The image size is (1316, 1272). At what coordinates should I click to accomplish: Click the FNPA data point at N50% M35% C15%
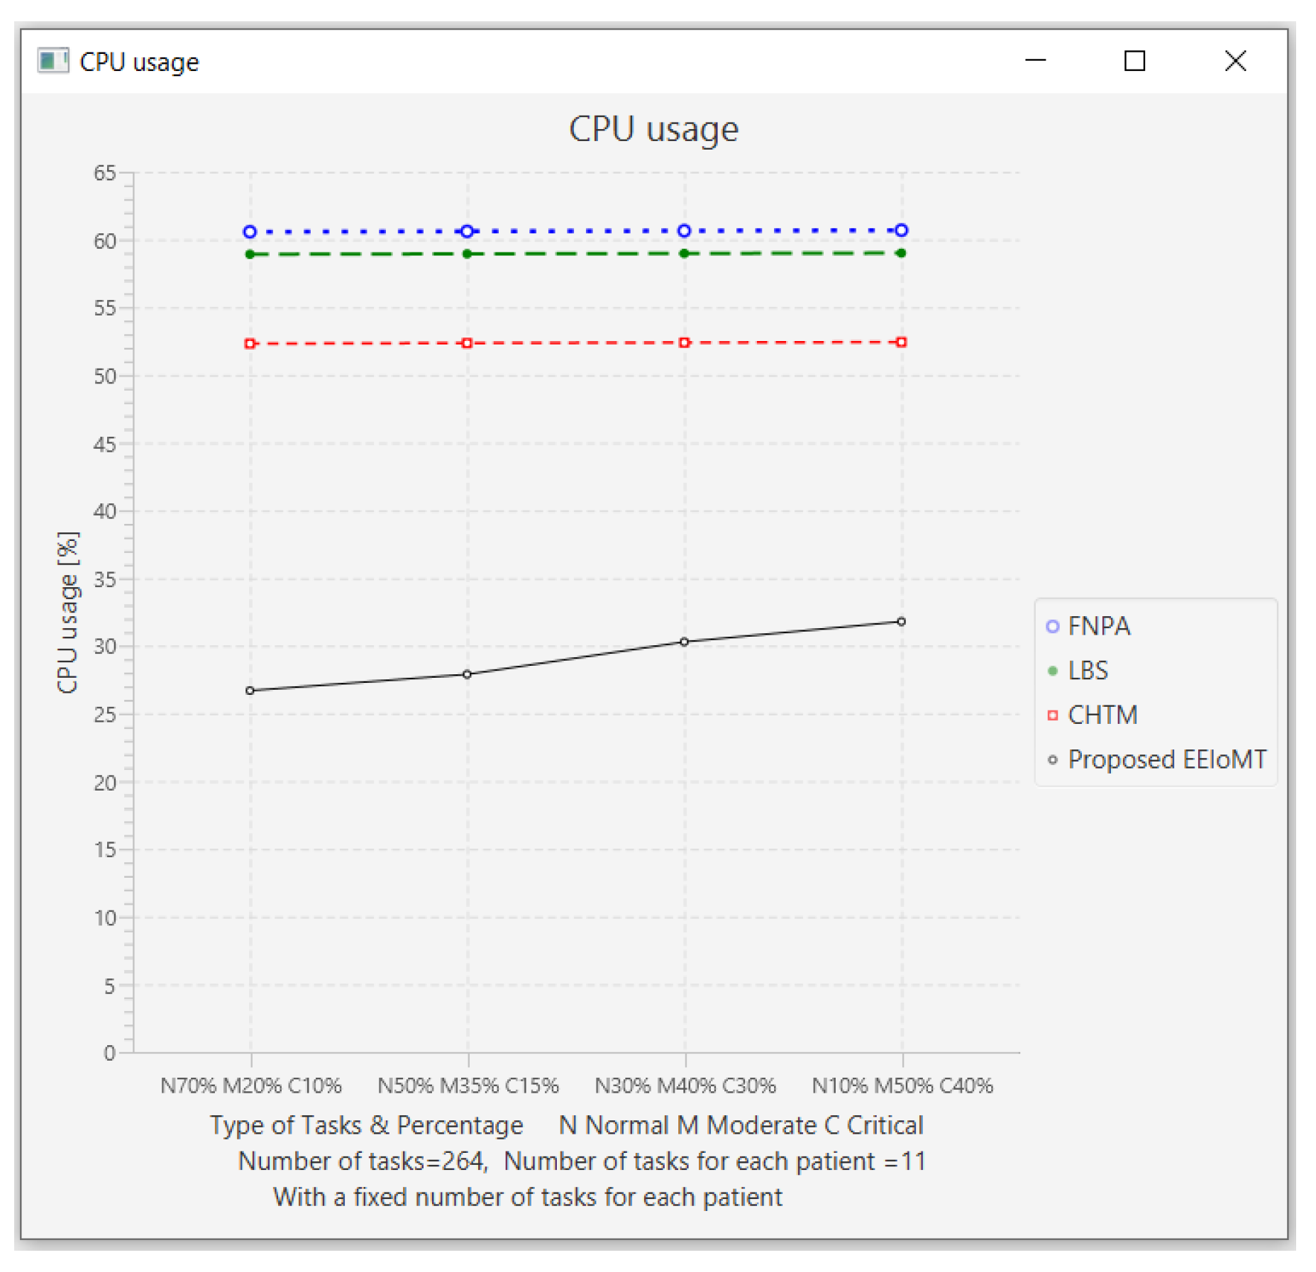click(467, 231)
